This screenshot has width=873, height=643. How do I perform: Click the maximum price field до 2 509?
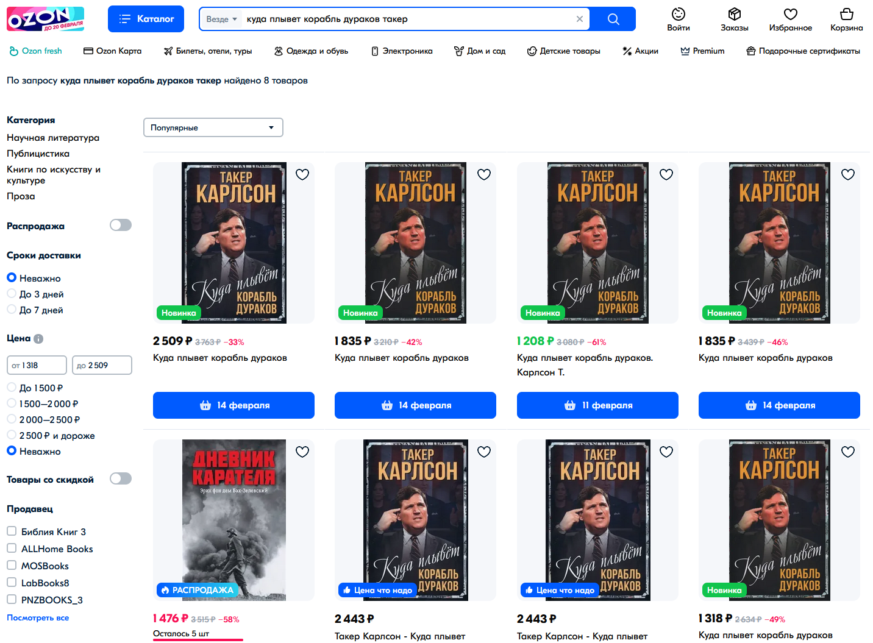(x=102, y=365)
